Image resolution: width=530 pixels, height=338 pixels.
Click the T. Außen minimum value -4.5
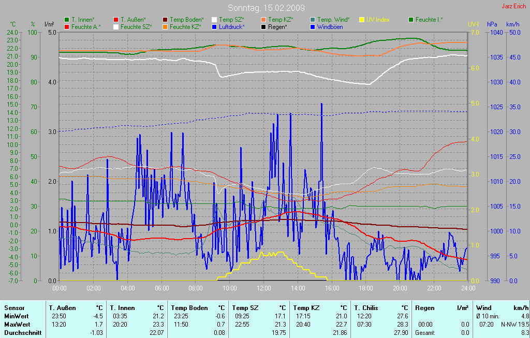[98, 316]
